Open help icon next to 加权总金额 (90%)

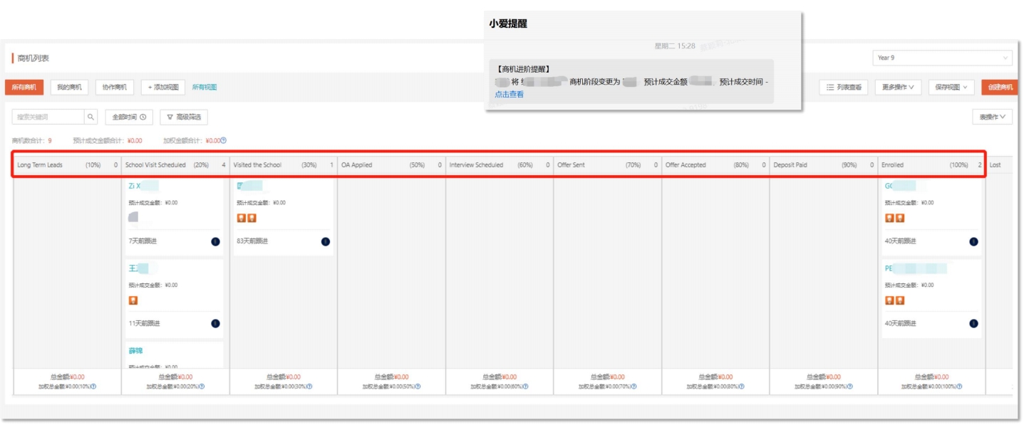850,387
